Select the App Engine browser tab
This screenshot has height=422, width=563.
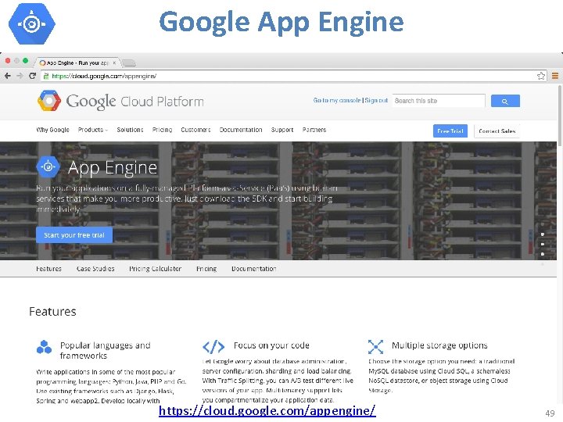77,63
